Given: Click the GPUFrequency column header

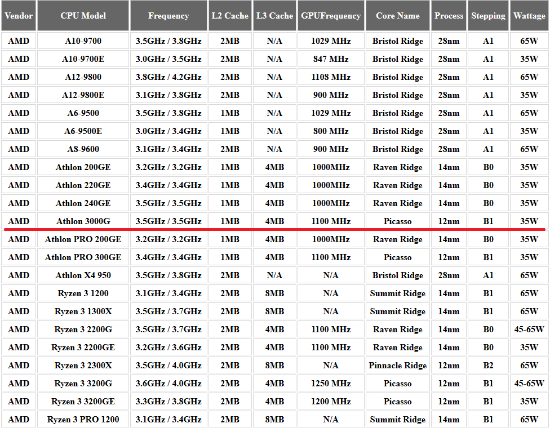Looking at the screenshot, I should click(x=331, y=16).
